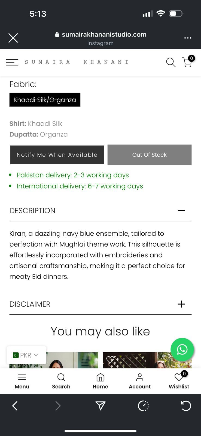201x436 pixels.
Task: Go to Home in bottom navigation
Action: pyautogui.click(x=100, y=381)
